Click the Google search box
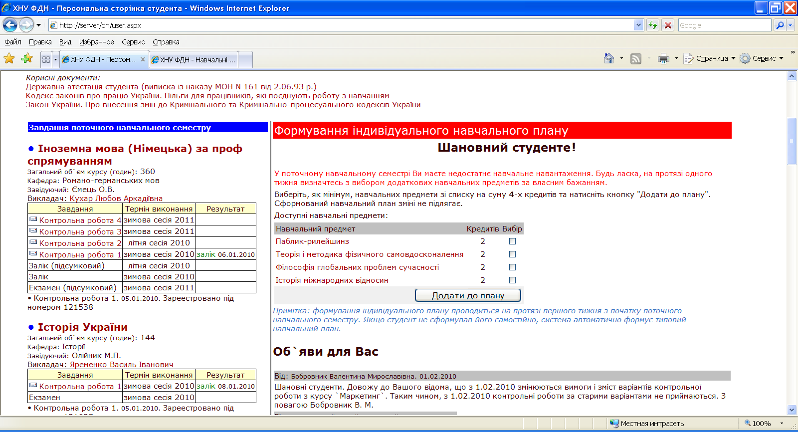The image size is (798, 432). (725, 25)
